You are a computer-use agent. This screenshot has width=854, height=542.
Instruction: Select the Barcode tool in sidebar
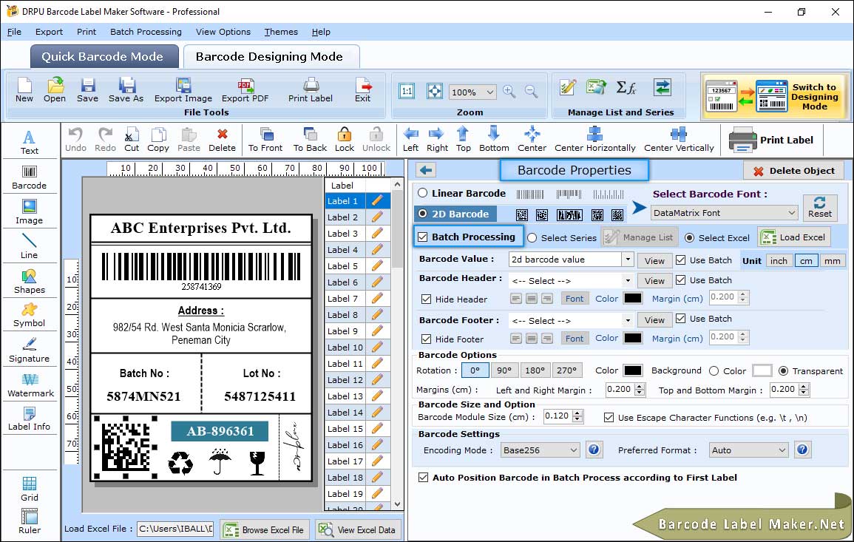pyautogui.click(x=30, y=177)
